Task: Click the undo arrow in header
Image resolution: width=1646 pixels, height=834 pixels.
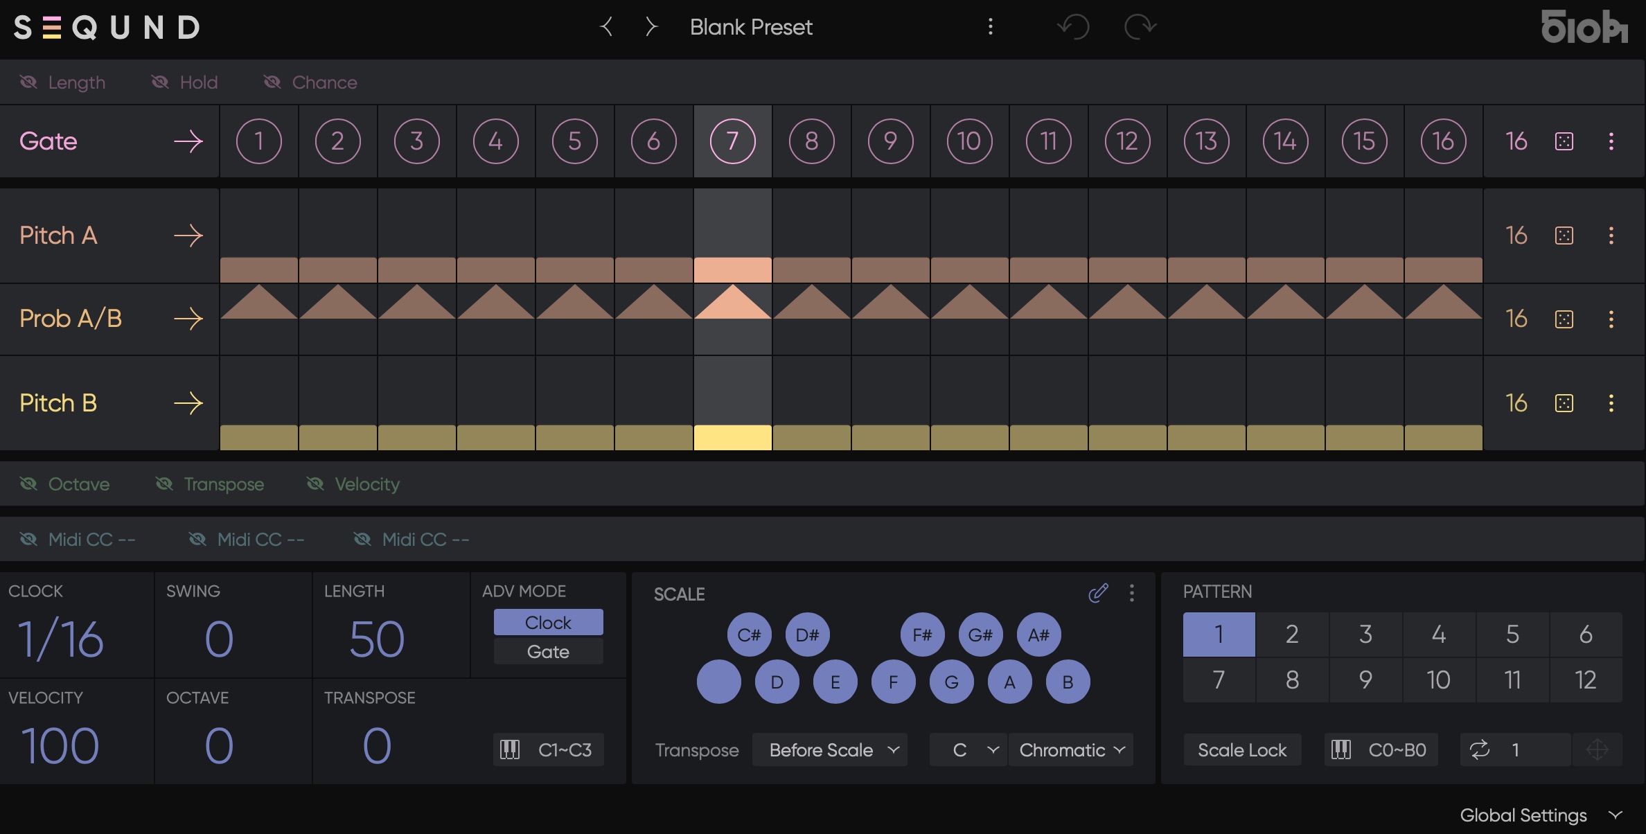Action: [1073, 27]
